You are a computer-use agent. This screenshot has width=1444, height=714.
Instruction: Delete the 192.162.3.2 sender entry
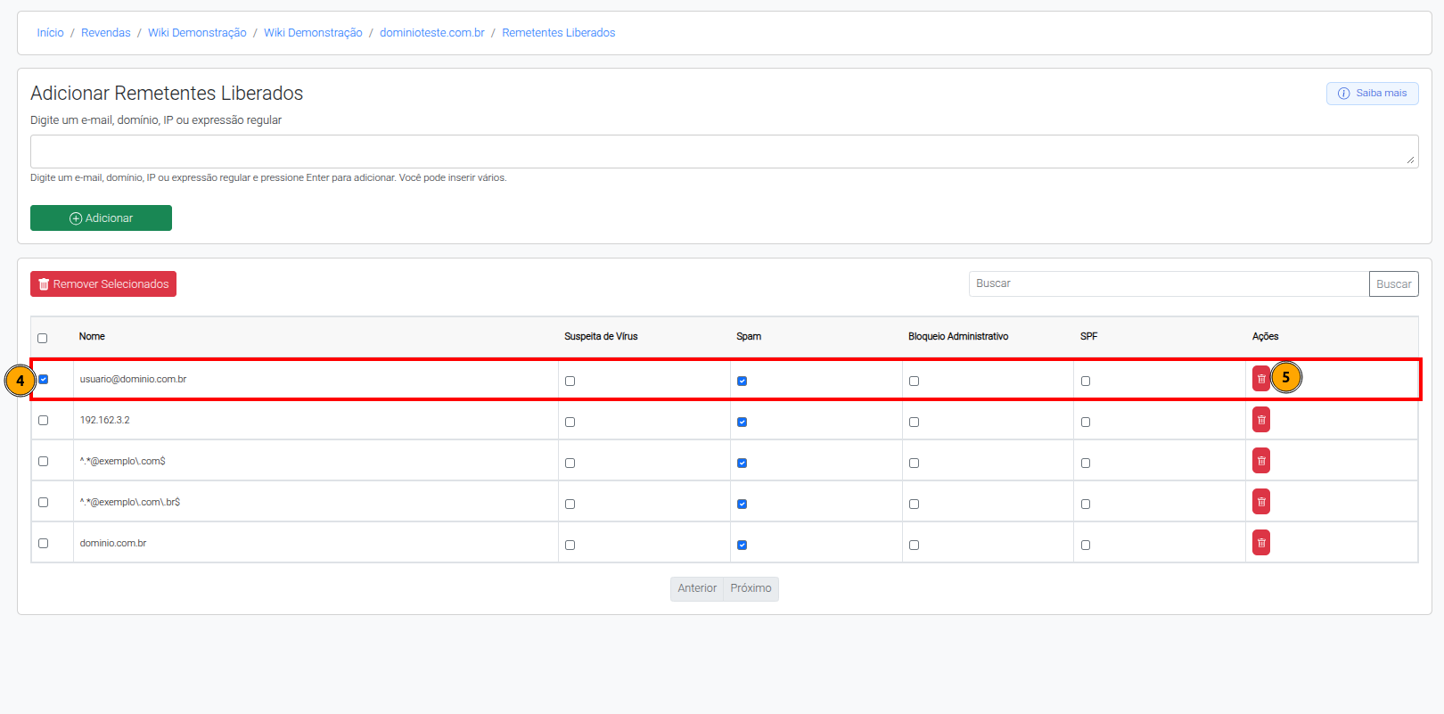coord(1260,420)
